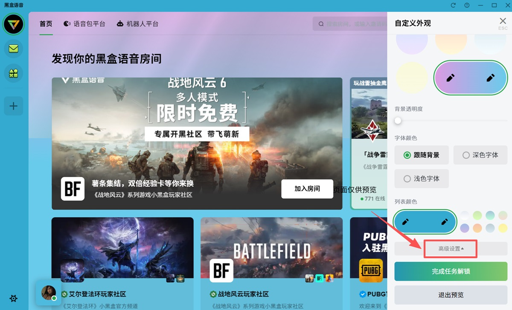Open the settings gear at bottom left

pyautogui.click(x=13, y=299)
